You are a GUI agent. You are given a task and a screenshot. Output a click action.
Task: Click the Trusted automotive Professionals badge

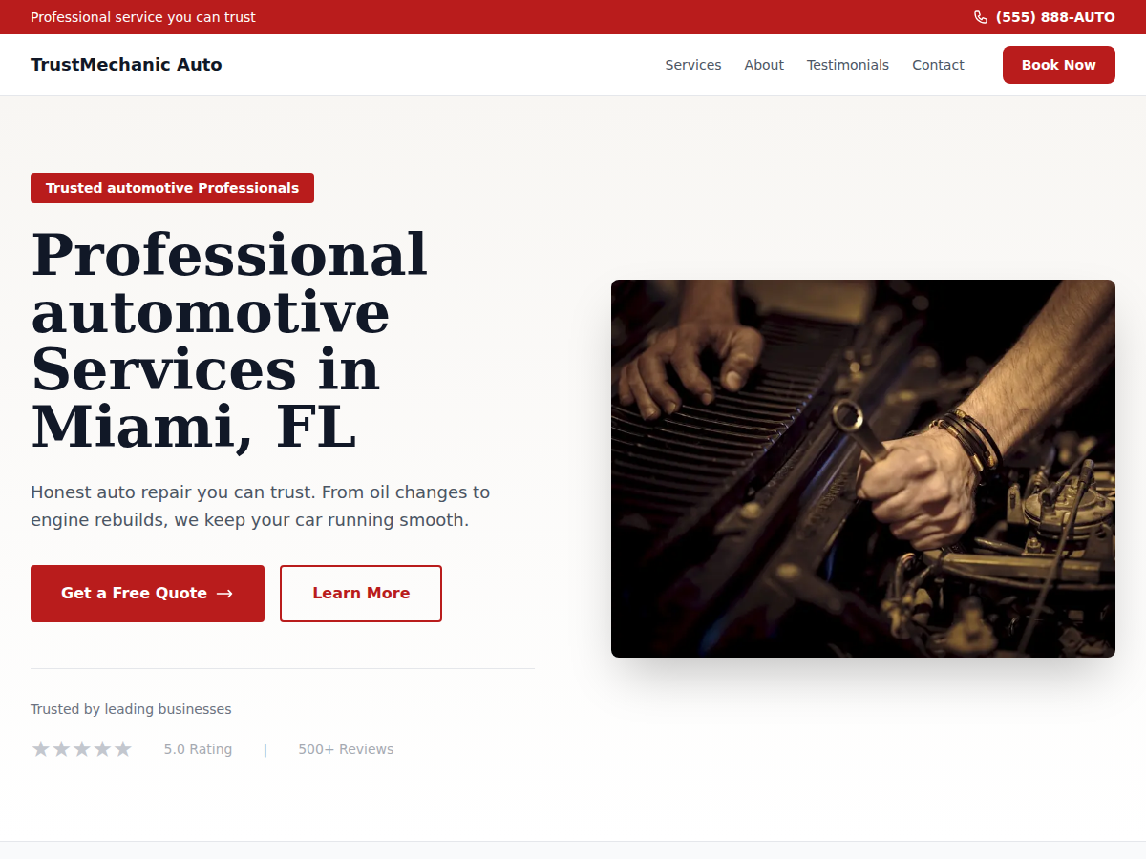(172, 188)
